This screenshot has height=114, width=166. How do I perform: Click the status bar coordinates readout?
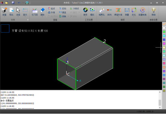point(145,111)
